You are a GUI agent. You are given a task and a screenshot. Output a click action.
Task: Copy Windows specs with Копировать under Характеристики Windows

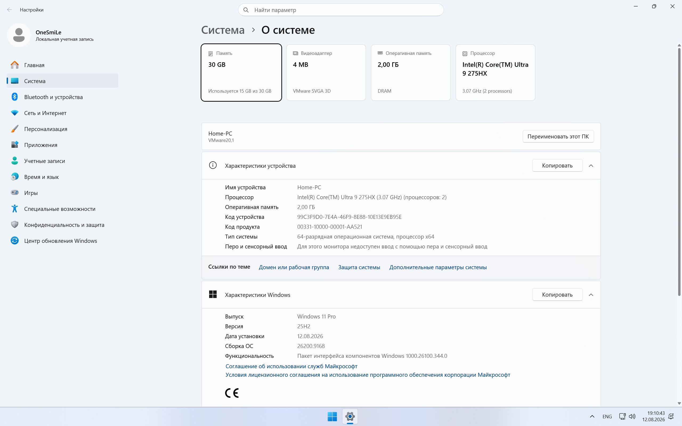point(557,294)
